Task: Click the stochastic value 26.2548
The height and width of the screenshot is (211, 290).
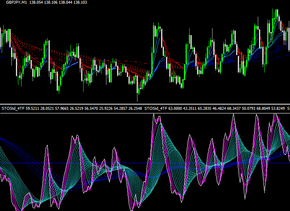Action: click(x=135, y=109)
